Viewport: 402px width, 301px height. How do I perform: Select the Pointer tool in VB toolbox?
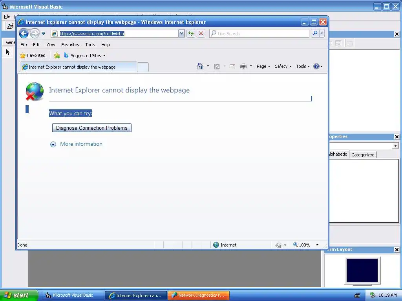point(8,52)
